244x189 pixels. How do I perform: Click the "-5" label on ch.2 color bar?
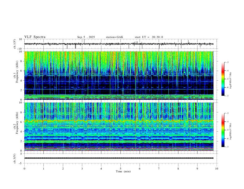click(x=227, y=130)
